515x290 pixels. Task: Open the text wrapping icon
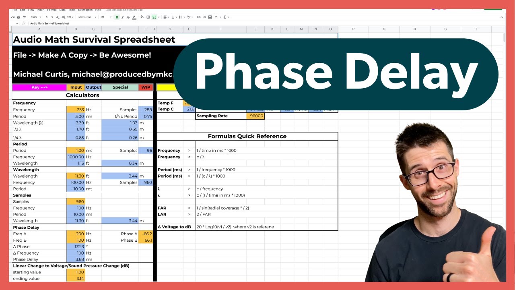pos(181,17)
